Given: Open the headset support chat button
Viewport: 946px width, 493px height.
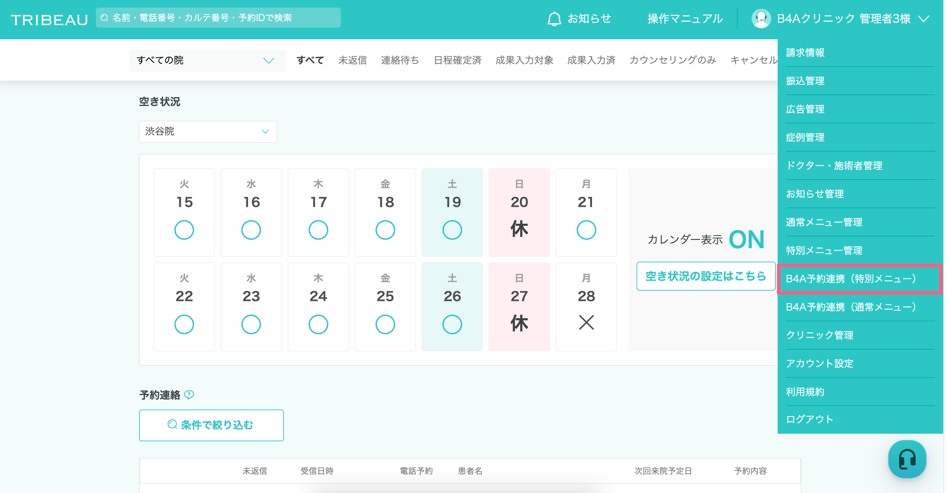Looking at the screenshot, I should (x=907, y=459).
